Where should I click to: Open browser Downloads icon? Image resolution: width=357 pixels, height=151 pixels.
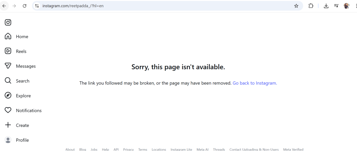(326, 6)
